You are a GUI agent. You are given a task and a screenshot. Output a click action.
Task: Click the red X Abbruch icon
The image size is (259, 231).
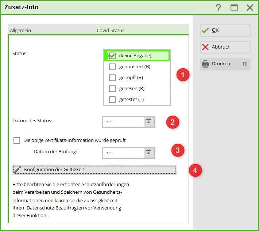click(x=205, y=47)
